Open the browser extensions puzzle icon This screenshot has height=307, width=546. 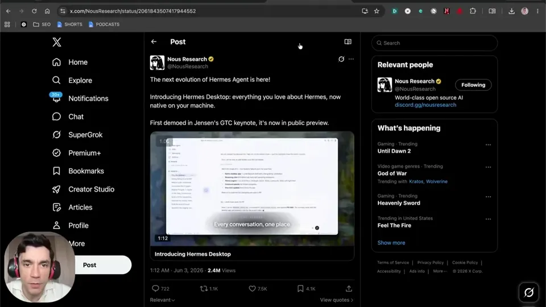[473, 11]
